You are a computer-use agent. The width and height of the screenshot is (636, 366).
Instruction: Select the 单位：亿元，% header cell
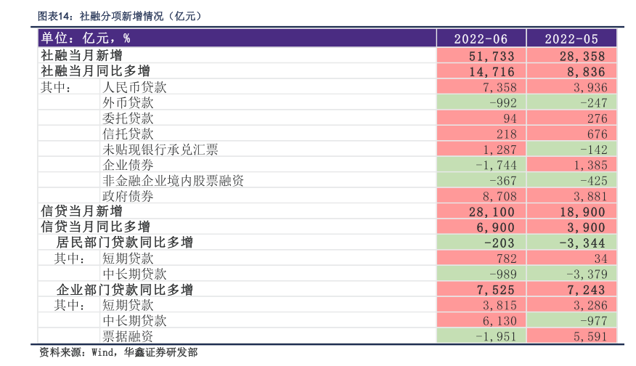pyautogui.click(x=86, y=38)
